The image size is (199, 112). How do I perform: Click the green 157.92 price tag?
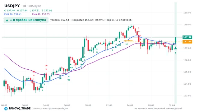pos(187,37)
